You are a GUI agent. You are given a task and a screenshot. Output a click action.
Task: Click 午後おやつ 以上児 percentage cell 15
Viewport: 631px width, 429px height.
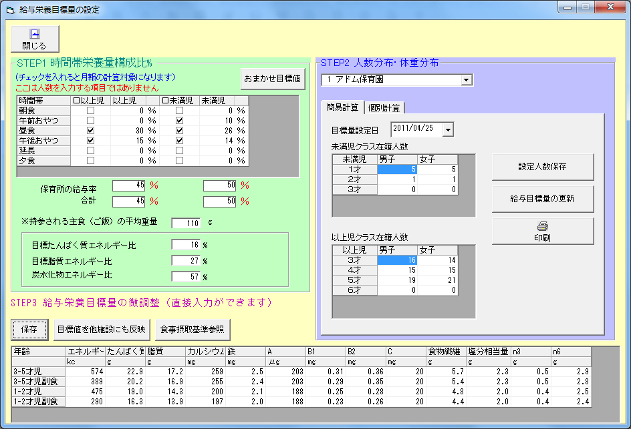coord(128,141)
